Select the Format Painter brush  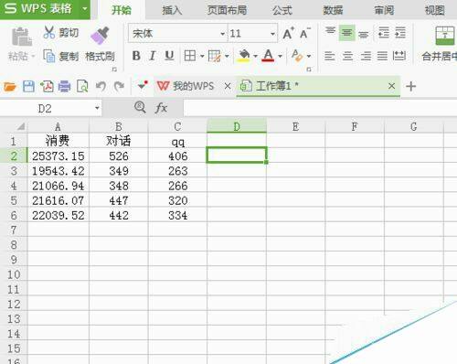(x=100, y=36)
